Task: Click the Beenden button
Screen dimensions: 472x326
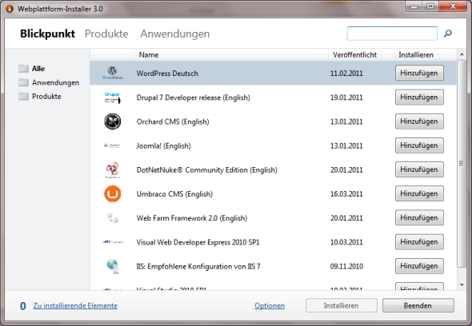Action: [x=418, y=305]
